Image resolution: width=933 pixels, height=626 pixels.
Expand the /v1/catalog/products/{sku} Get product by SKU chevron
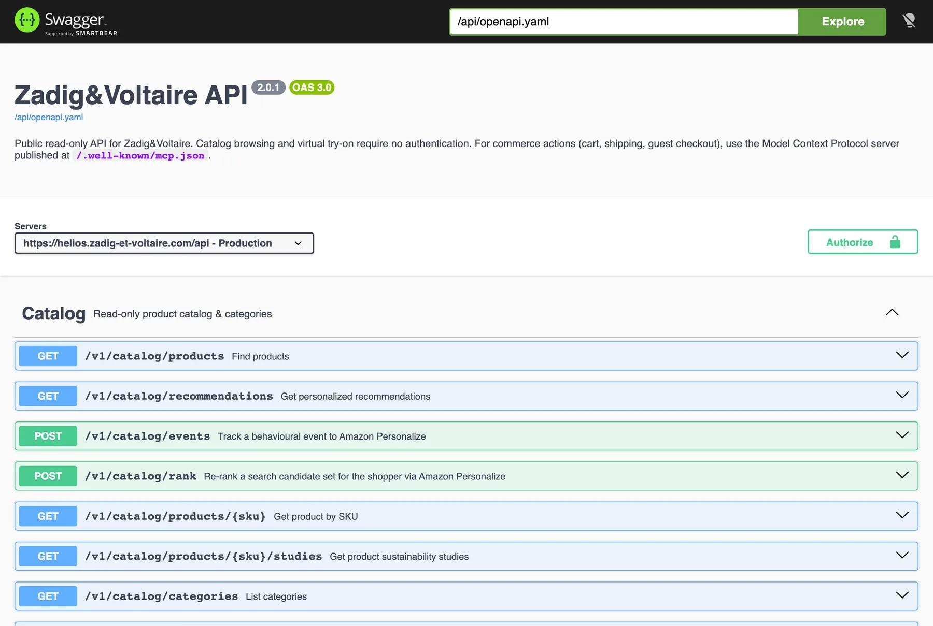pyautogui.click(x=902, y=515)
